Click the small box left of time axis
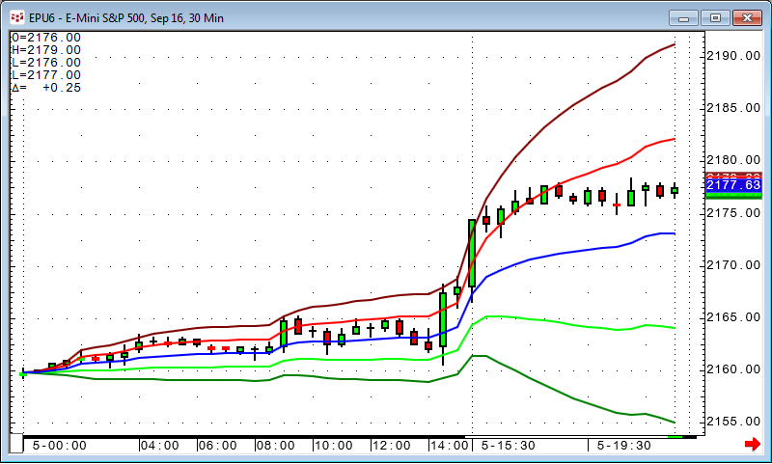 tap(16, 444)
